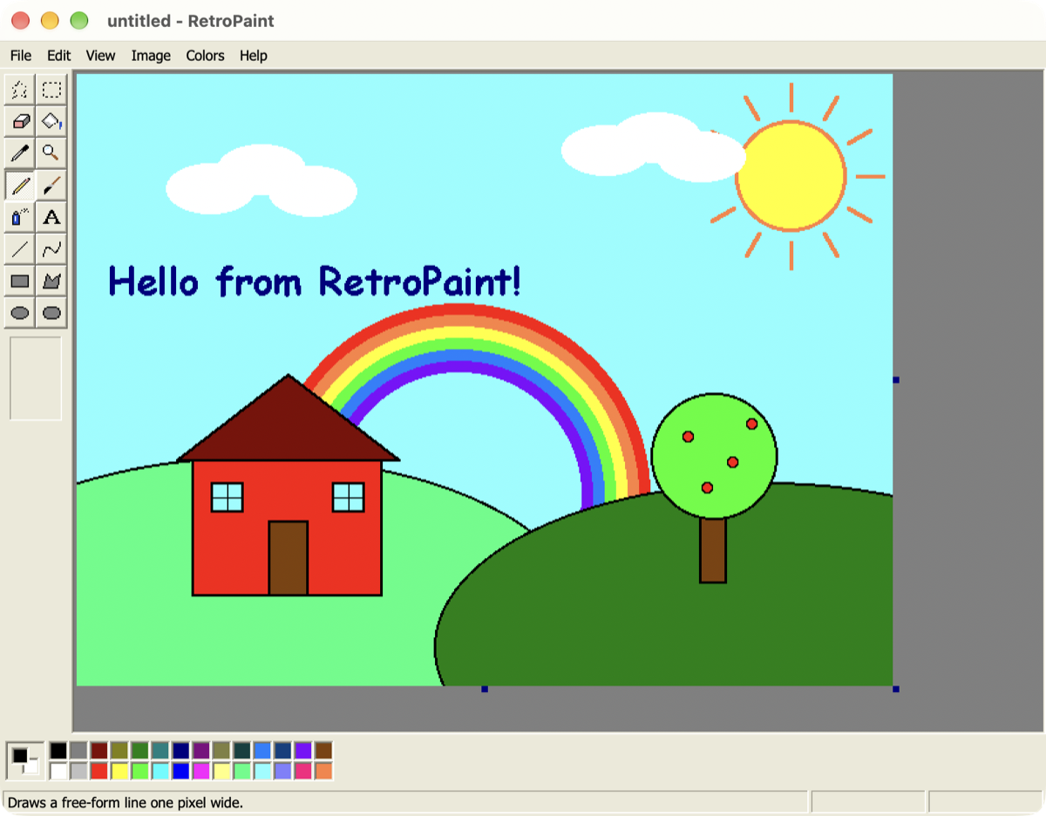Select the Pencil tool
The image size is (1046, 816).
click(20, 186)
